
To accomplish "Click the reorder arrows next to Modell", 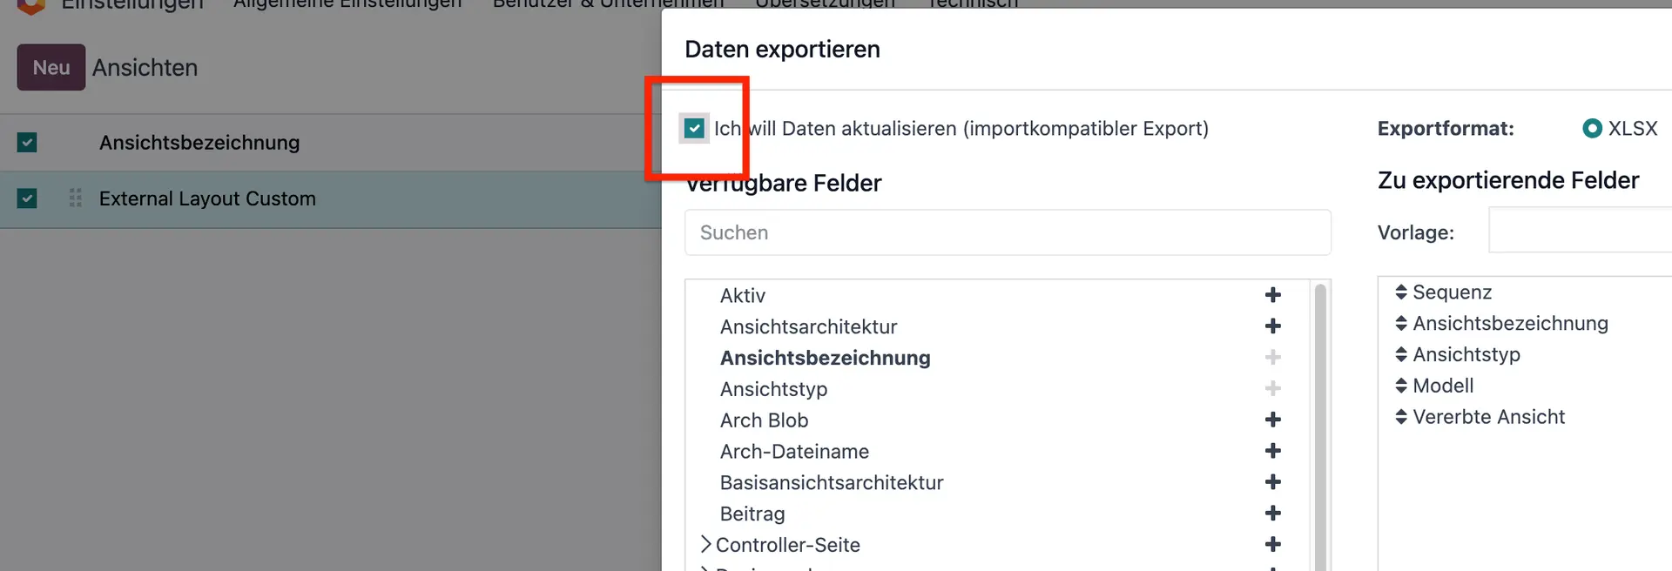I will tap(1400, 386).
